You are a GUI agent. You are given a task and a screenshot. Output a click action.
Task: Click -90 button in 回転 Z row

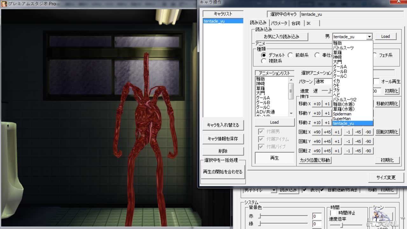[368, 151]
